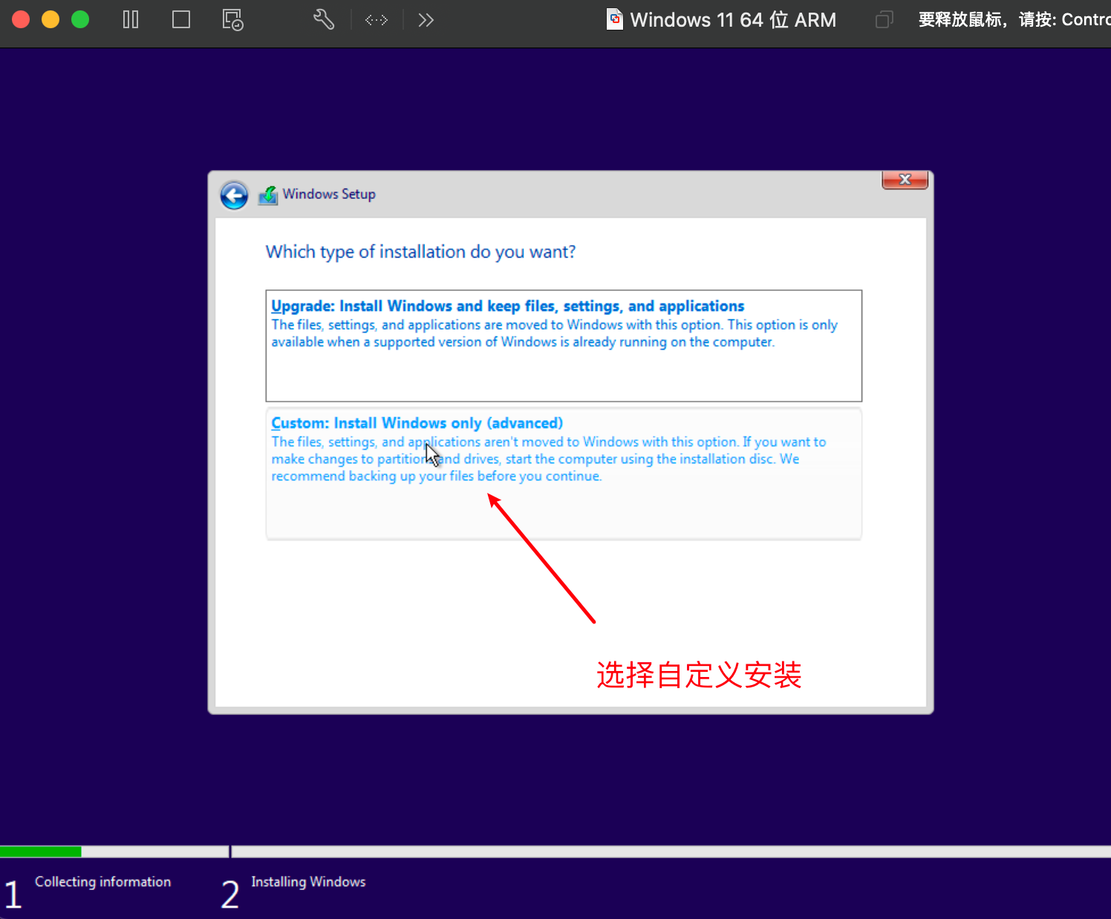Open the VM snapshot manager icon
The width and height of the screenshot is (1111, 919).
(x=232, y=19)
